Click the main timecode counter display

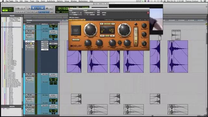coord(63,9)
